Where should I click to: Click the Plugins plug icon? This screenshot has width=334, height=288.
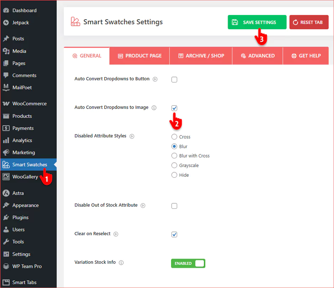pos(6,217)
